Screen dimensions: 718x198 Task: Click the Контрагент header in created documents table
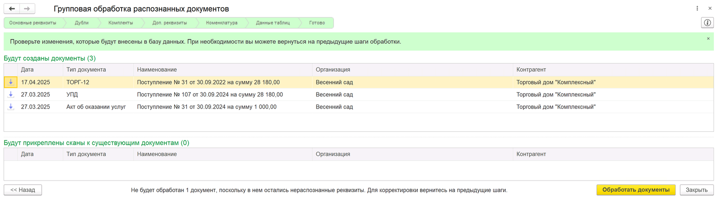[x=531, y=70]
